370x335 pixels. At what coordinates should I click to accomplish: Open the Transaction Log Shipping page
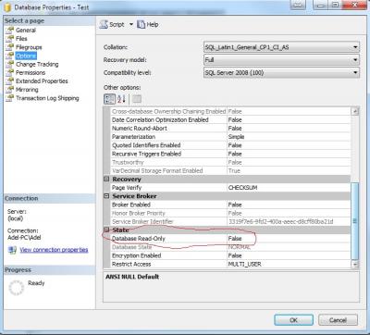[x=47, y=98]
